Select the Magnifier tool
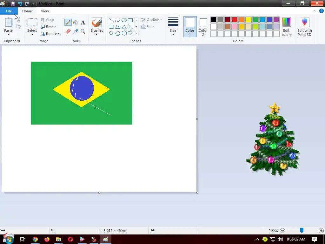325x244 pixels. pyautogui.click(x=83, y=31)
